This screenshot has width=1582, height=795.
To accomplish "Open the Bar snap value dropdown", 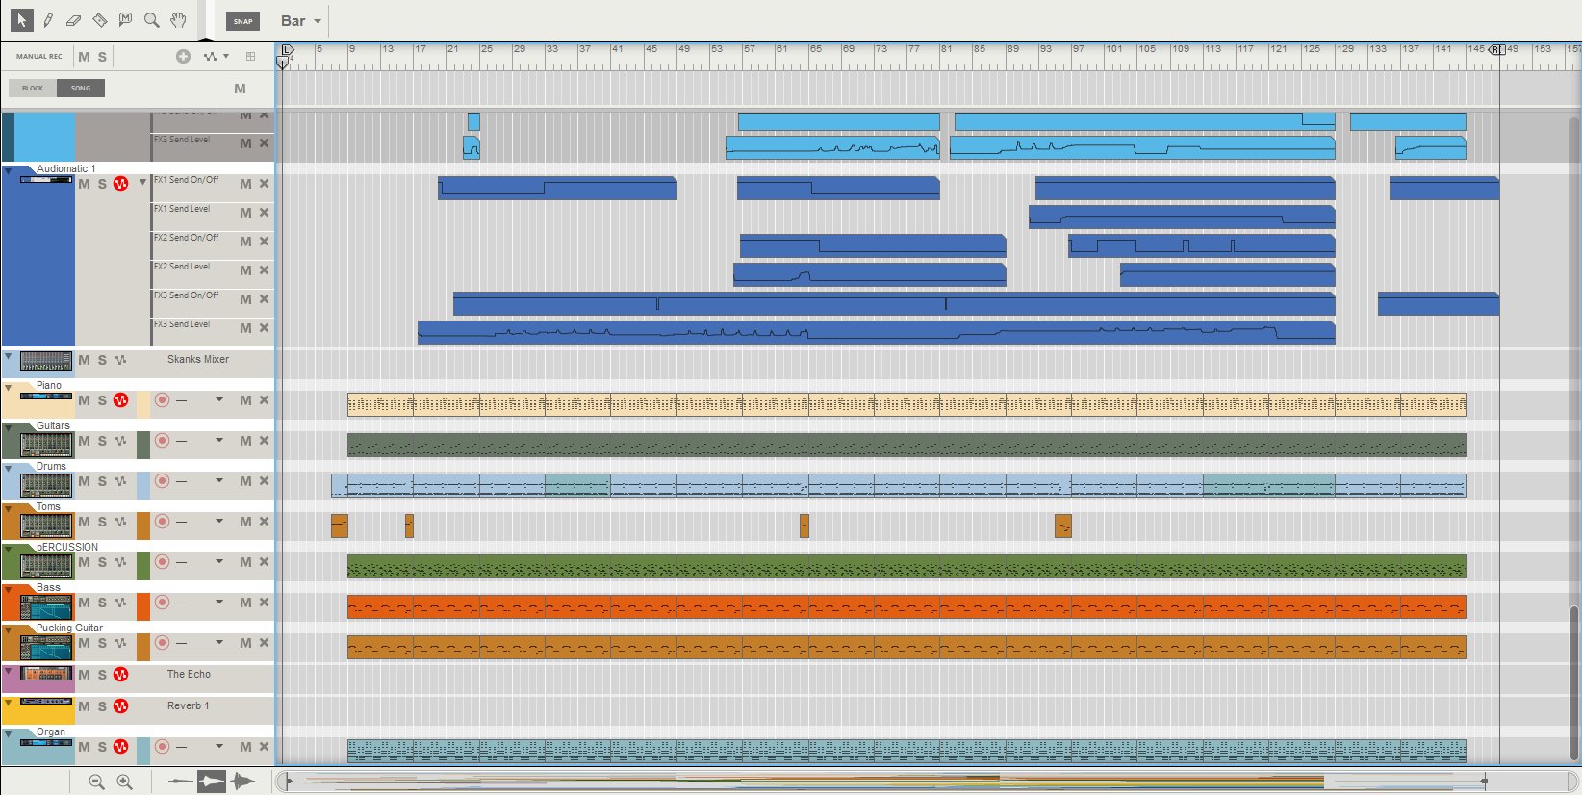I will point(300,21).
